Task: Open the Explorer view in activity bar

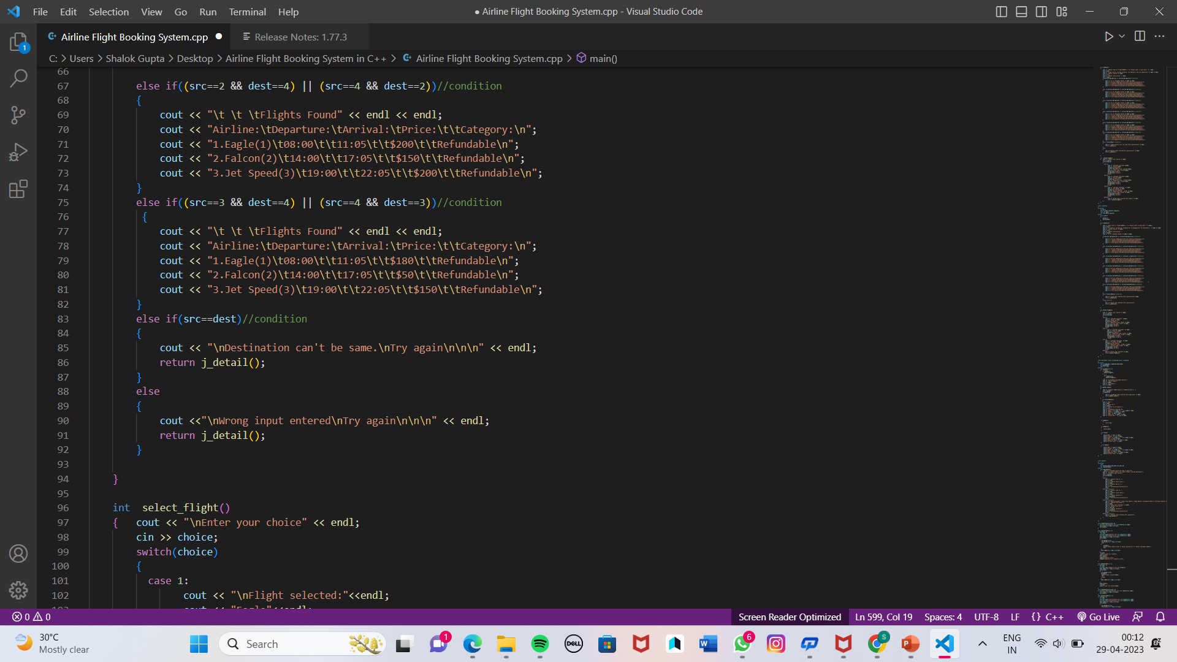Action: tap(18, 42)
